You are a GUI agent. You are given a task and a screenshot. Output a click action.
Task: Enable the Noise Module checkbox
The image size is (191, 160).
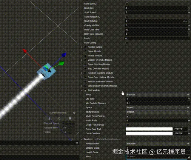tap(85, 51)
